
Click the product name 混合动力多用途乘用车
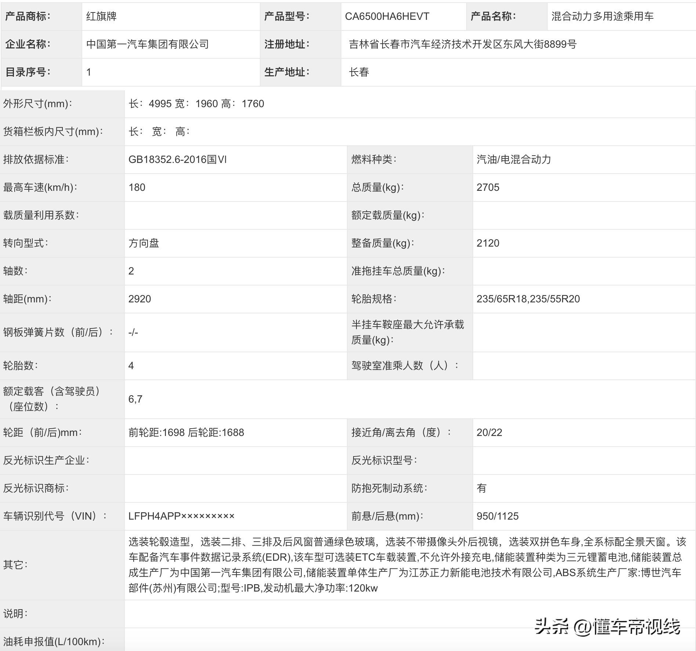click(x=602, y=16)
